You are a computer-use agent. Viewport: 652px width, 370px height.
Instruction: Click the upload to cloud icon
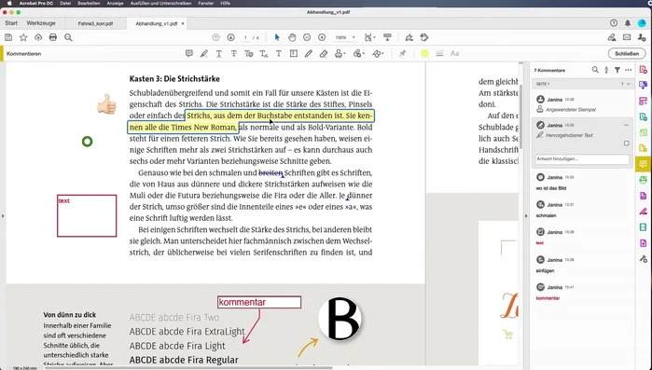pyautogui.click(x=38, y=37)
